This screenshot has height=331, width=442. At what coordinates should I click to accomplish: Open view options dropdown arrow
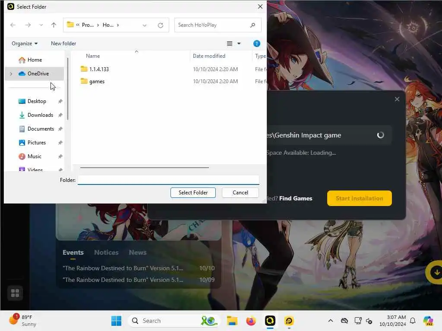[x=239, y=44]
